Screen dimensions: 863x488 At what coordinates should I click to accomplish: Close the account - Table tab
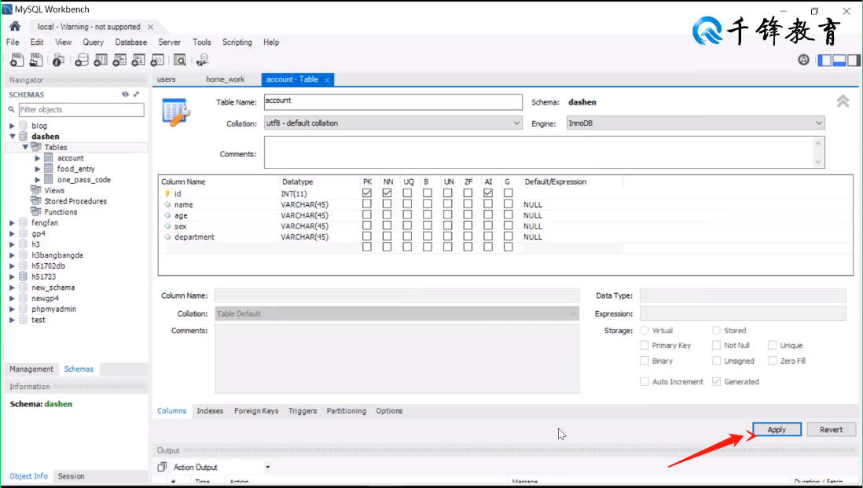point(327,80)
